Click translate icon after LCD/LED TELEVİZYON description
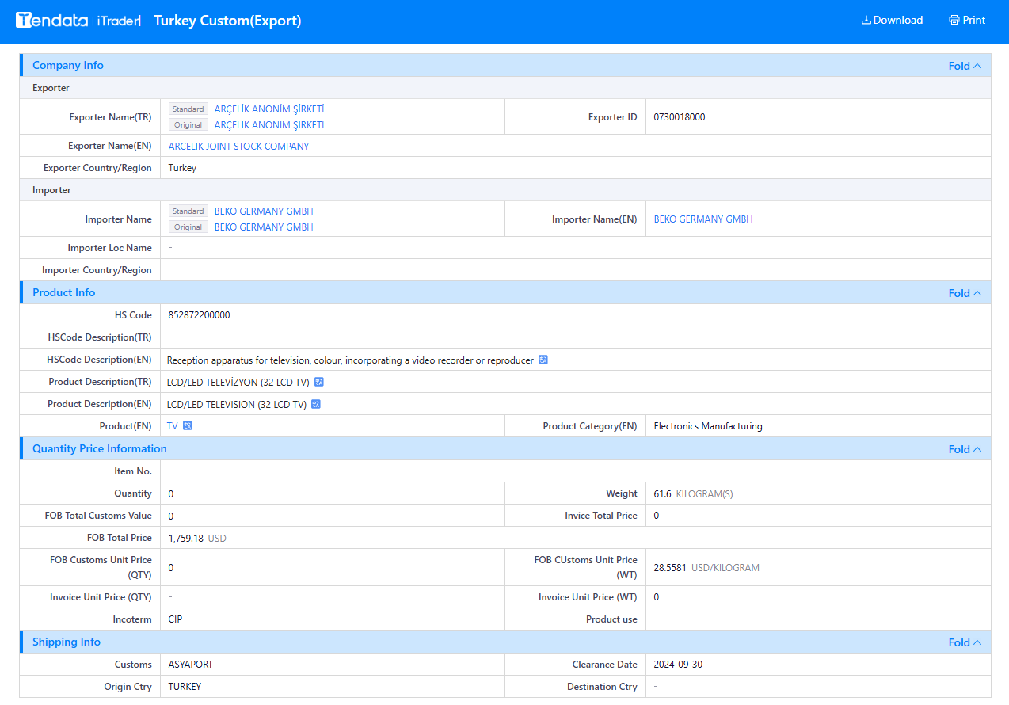Viewport: 1009px width, 705px height. pyautogui.click(x=319, y=382)
